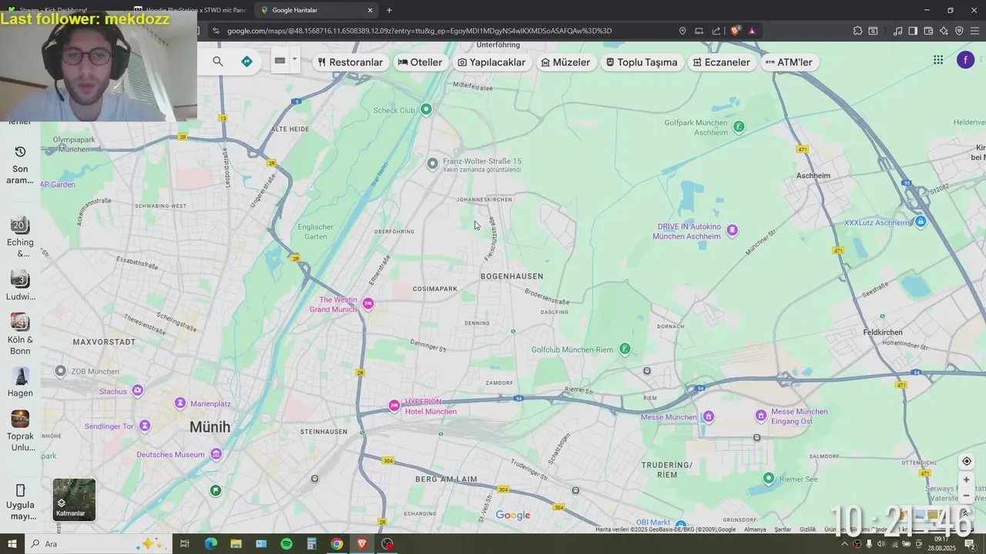This screenshot has width=986, height=554.
Task: Click The Westin Grand Munich hotel pin
Action: click(368, 304)
